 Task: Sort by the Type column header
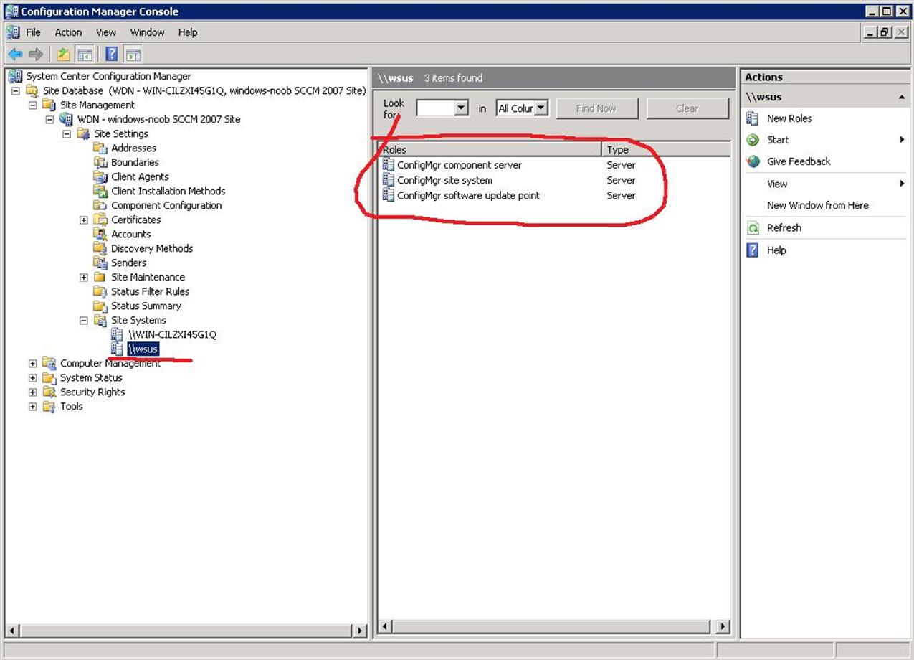coord(665,149)
